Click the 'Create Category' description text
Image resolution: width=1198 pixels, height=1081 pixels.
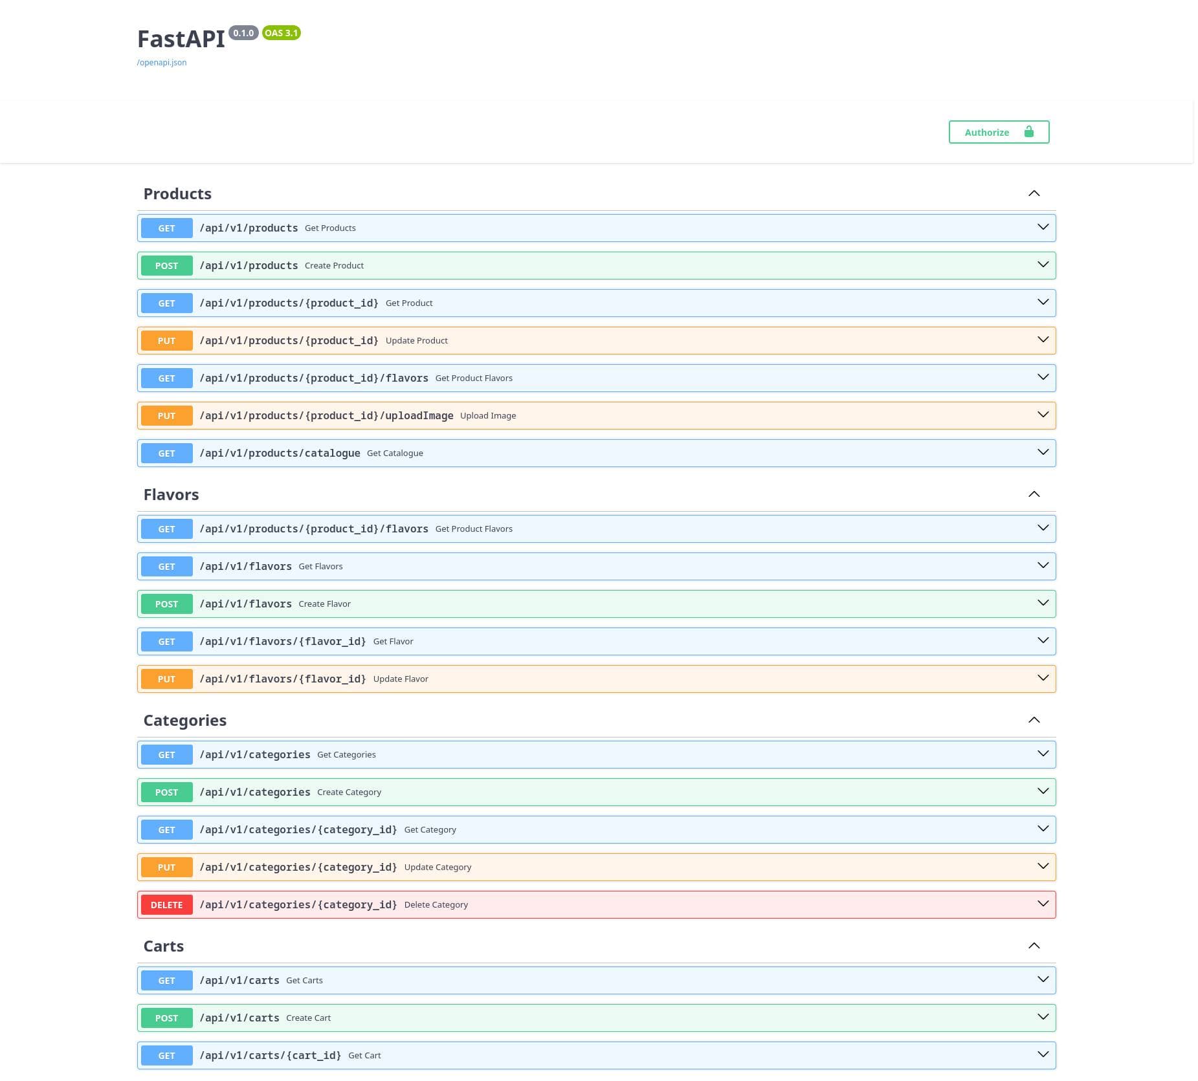click(x=349, y=792)
